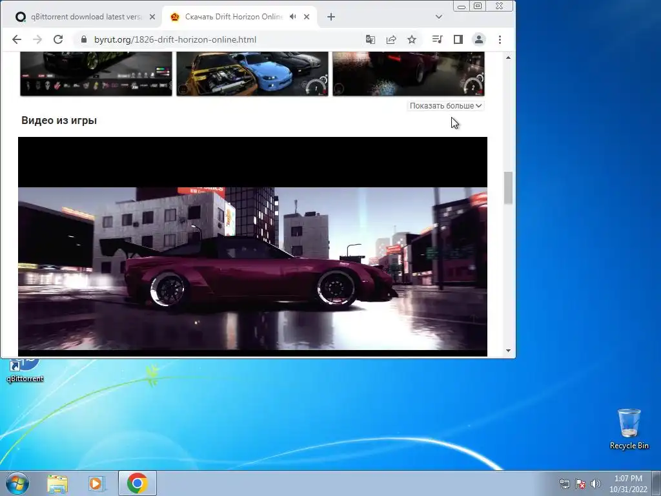Screen dimensions: 661x496
Task: Launch Windows Media Player from taskbar
Action: click(x=97, y=483)
